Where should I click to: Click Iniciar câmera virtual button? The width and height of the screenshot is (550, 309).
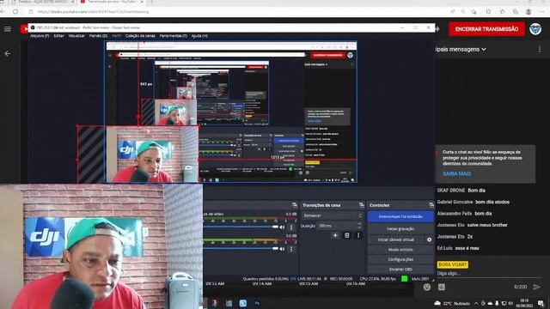point(396,239)
